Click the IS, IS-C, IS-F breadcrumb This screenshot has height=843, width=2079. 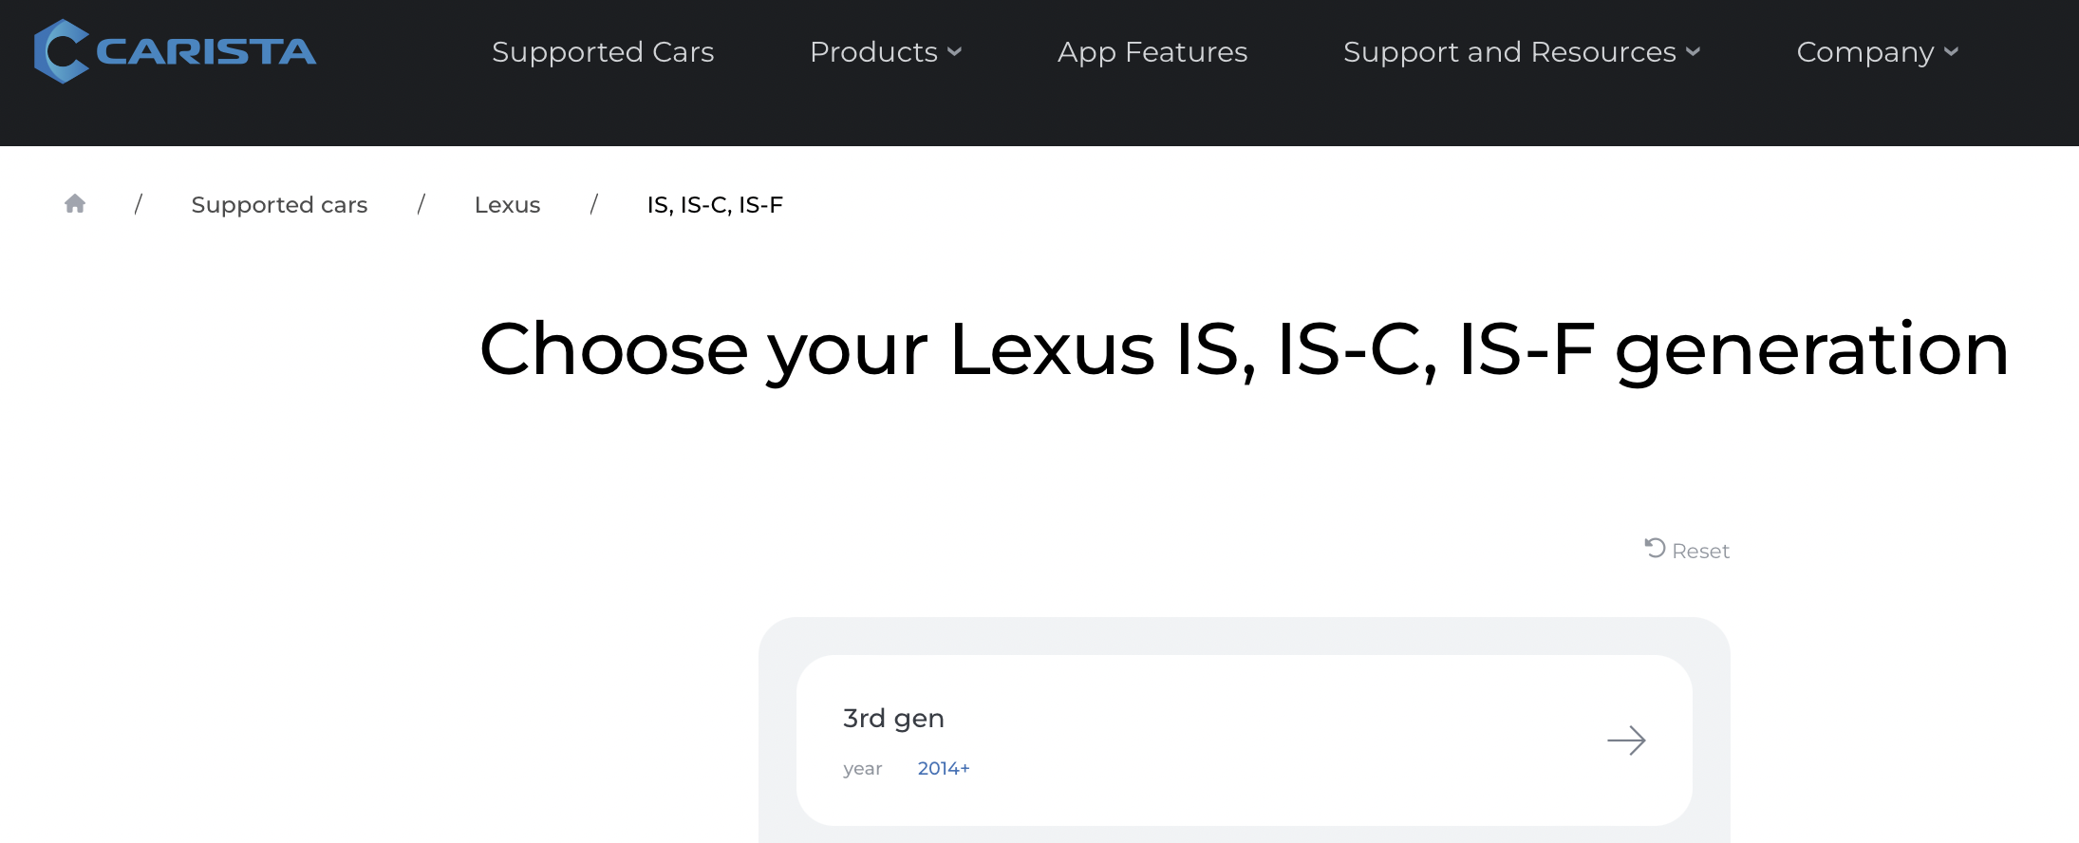(x=715, y=205)
